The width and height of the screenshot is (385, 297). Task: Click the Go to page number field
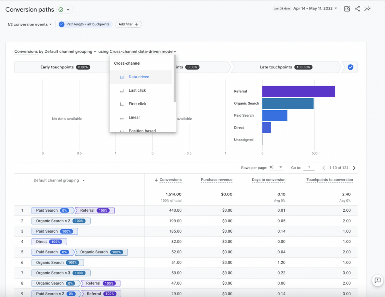click(309, 167)
